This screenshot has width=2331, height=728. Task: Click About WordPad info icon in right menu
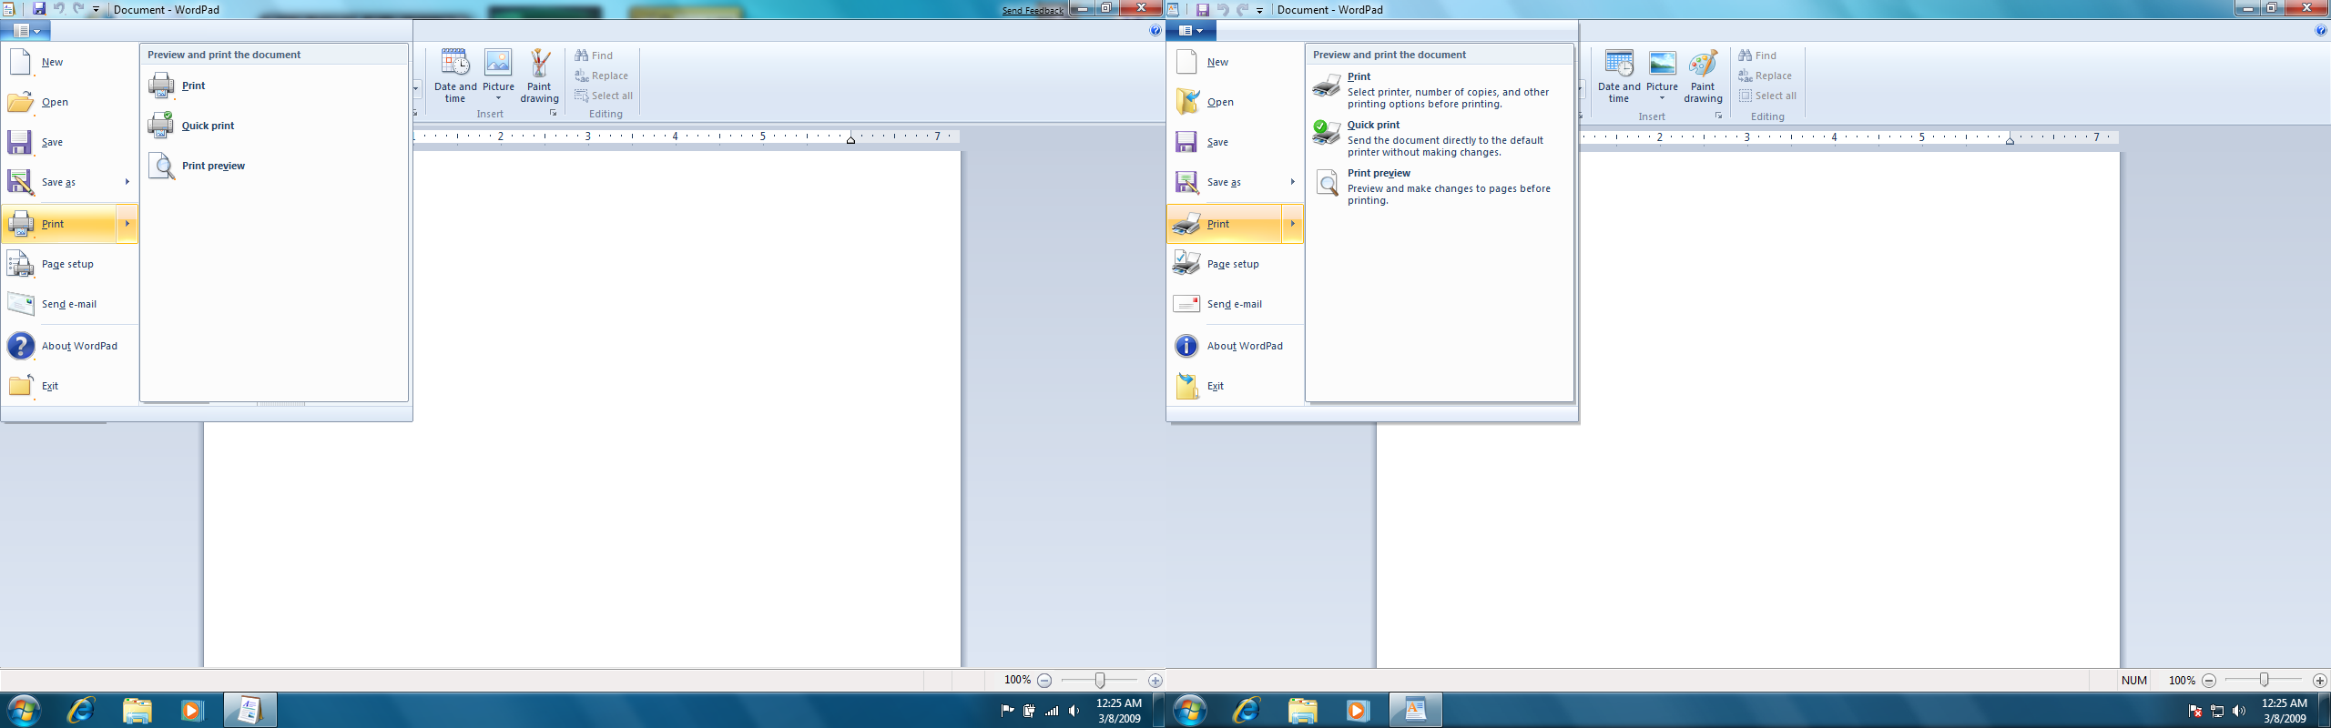tap(1186, 346)
